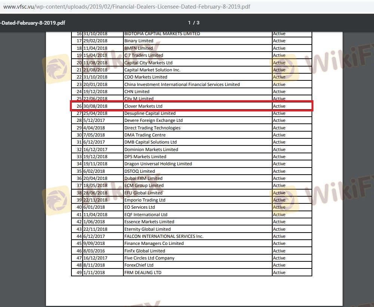Select the Active status of DSTOQ Limited

pyautogui.click(x=279, y=171)
